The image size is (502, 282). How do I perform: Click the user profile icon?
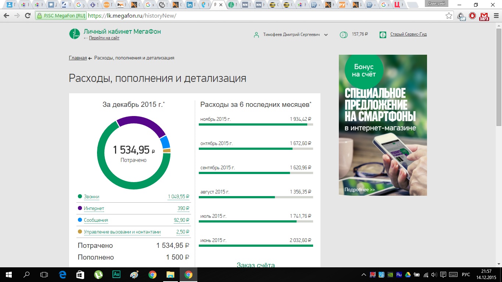click(257, 35)
